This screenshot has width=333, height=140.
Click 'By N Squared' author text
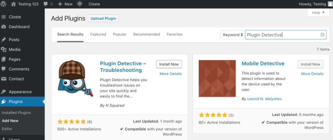point(112,105)
